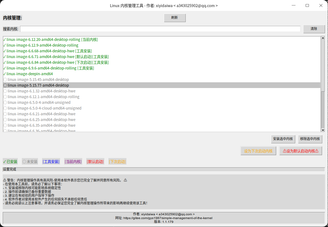Choose the linux-image-6.6.21-amd64-desktop-hwe row
328x227 pixels.
click(162, 114)
